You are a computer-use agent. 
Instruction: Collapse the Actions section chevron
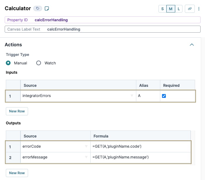click(x=192, y=45)
